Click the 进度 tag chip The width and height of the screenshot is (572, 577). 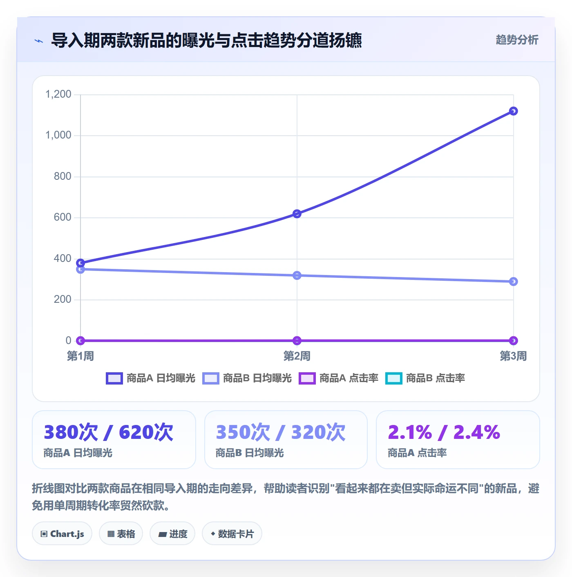(172, 534)
